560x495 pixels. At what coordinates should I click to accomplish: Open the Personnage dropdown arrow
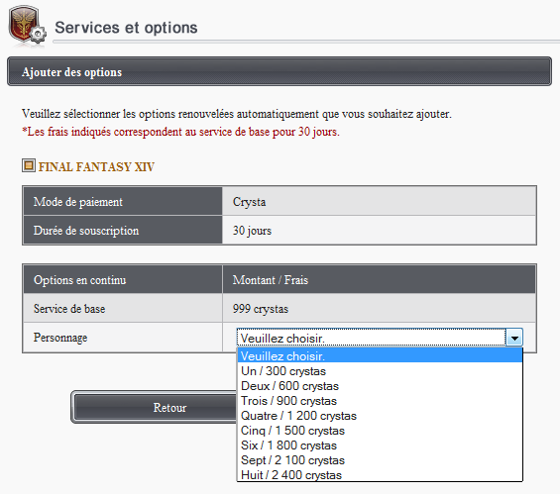(x=514, y=338)
